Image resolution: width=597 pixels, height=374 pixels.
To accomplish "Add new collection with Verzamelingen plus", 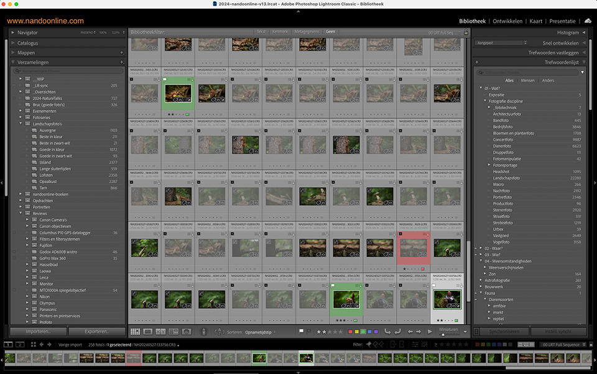I will pyautogui.click(x=122, y=62).
